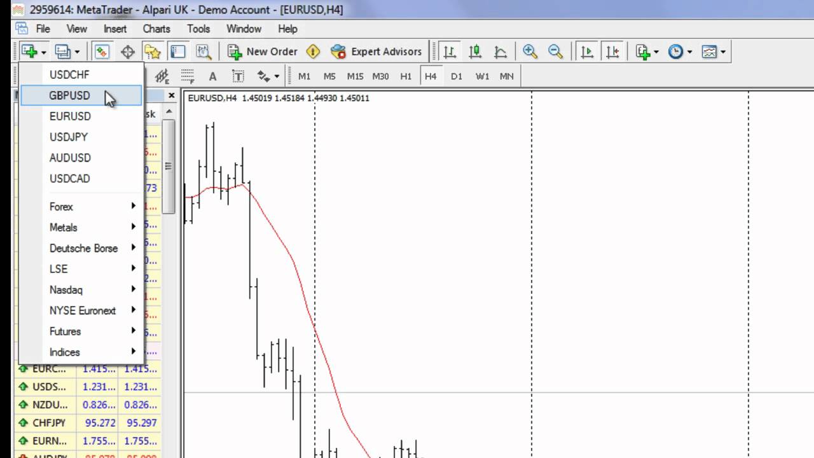Open the Insert menu
This screenshot has height=458, width=814.
115,29
